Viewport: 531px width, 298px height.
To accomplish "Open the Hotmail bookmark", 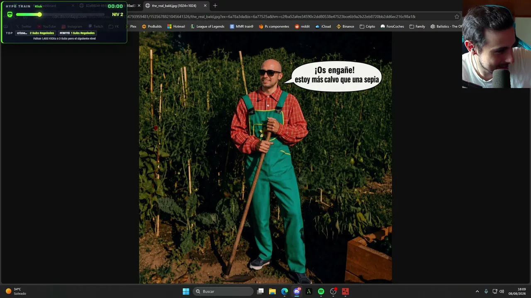I will (x=176, y=26).
